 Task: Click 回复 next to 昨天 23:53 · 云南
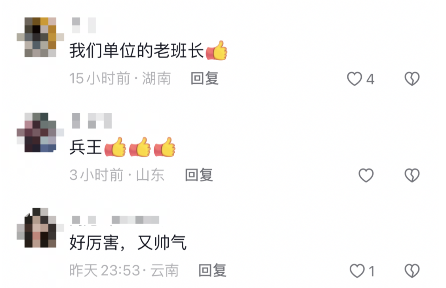coord(212,271)
